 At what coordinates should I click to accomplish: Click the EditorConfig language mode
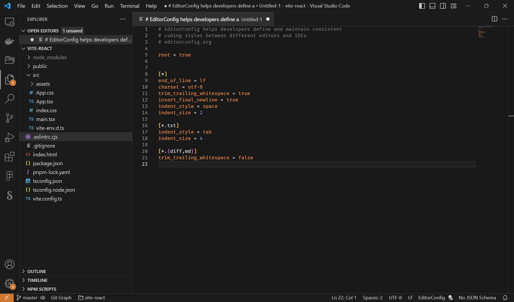(432, 298)
